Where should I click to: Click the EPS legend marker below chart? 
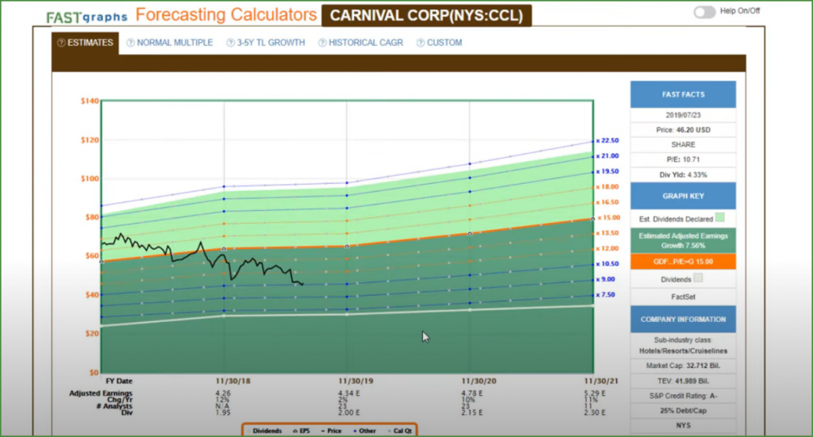[297, 431]
